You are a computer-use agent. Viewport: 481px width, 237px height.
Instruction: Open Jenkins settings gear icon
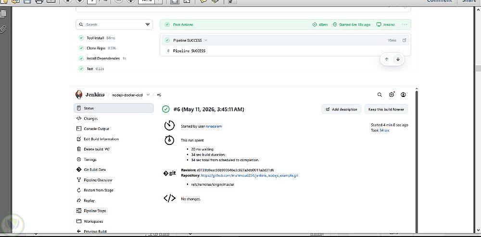point(392,95)
